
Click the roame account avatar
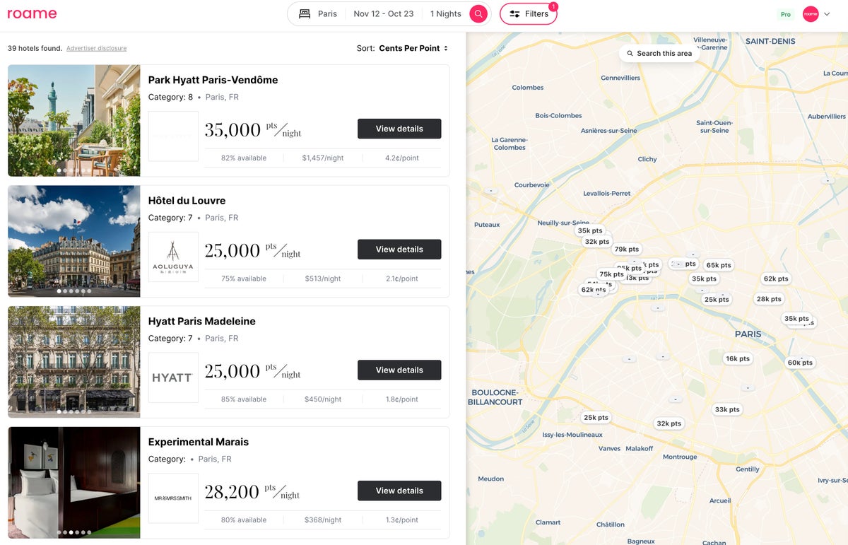tap(811, 13)
